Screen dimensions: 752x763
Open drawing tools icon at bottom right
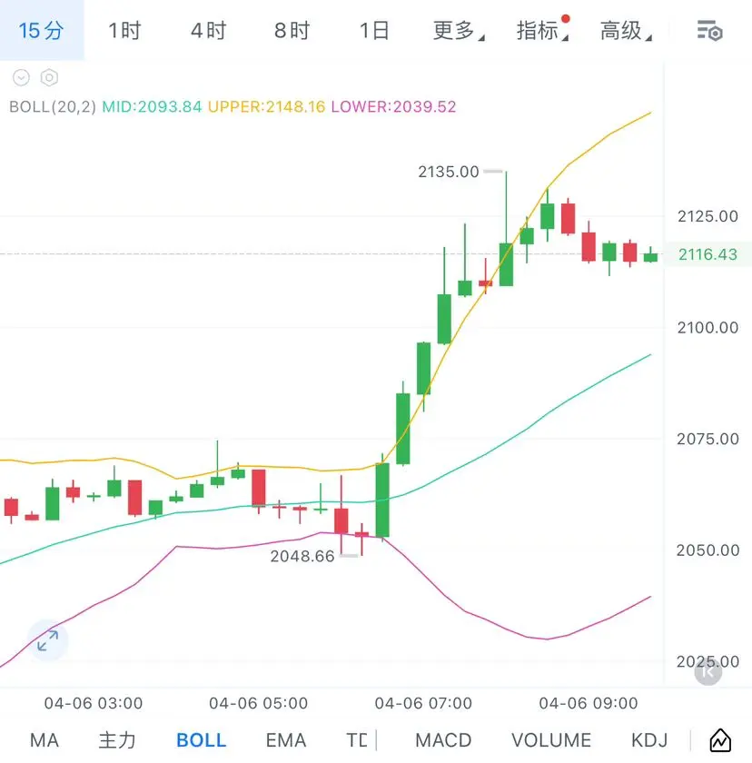pyautogui.click(x=720, y=740)
